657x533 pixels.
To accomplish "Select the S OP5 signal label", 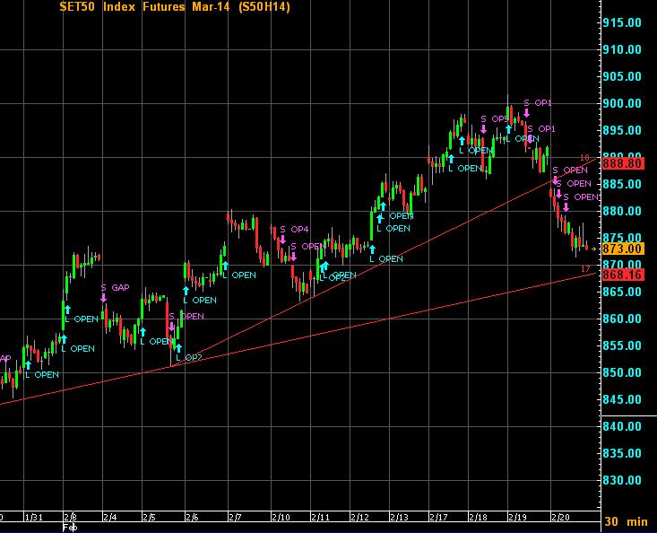I will click(x=495, y=119).
